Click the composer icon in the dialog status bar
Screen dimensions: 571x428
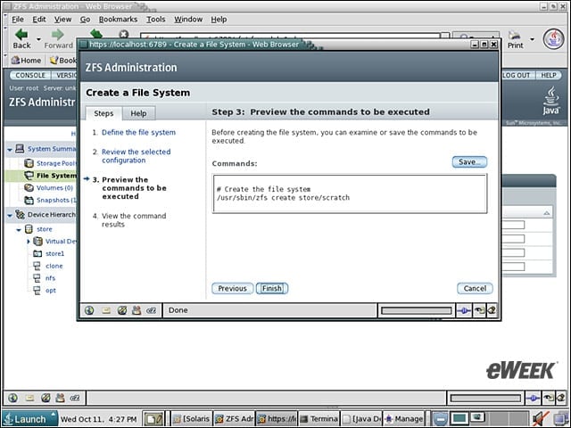pos(122,310)
